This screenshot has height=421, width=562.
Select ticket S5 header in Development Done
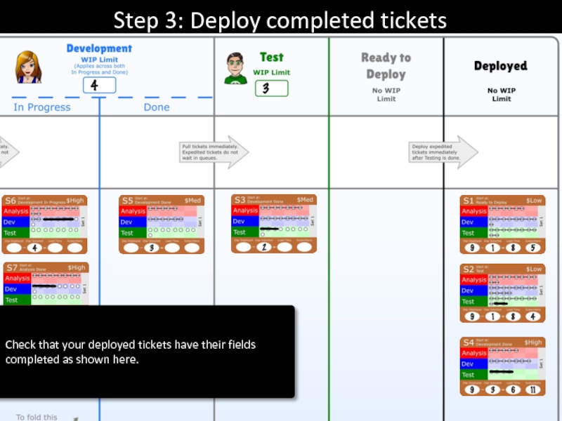[x=162, y=201]
